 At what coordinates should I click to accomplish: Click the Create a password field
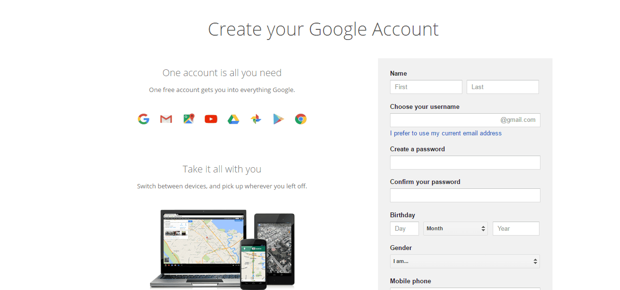click(465, 162)
